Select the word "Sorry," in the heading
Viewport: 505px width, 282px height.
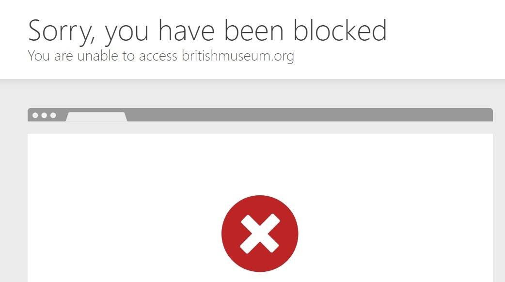coord(62,32)
